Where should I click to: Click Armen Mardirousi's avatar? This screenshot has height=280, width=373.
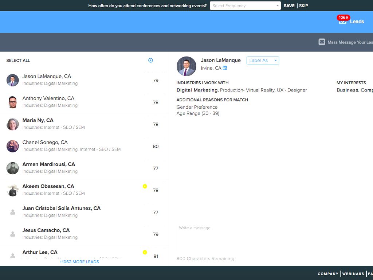pos(13,168)
